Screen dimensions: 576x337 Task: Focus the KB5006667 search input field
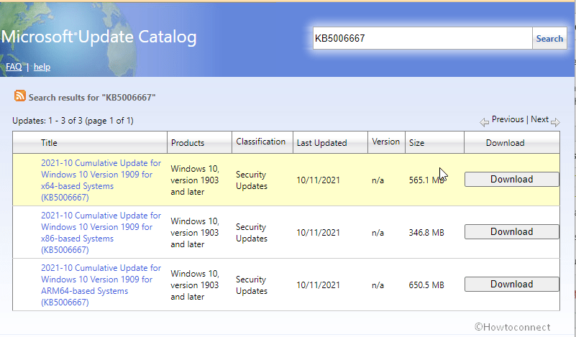[422, 38]
